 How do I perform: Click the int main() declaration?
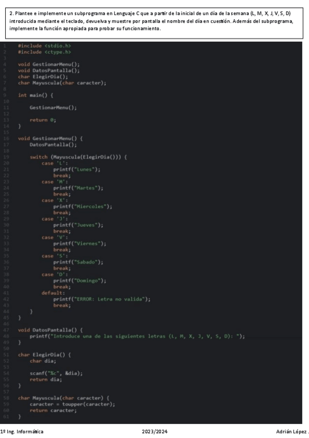coord(36,95)
